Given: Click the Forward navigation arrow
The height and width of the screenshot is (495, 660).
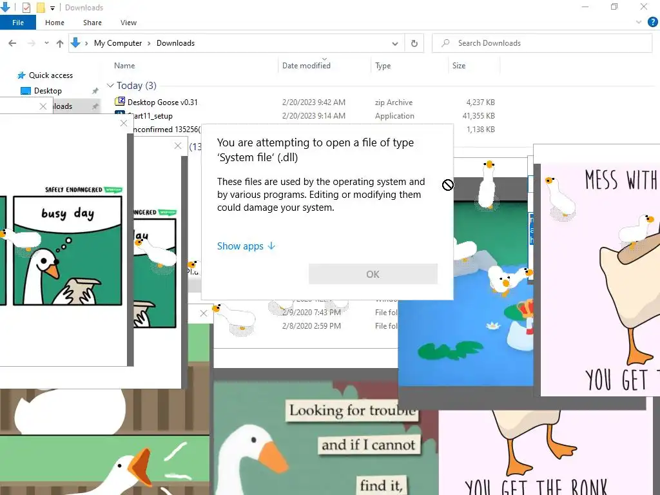Looking at the screenshot, I should [x=31, y=43].
